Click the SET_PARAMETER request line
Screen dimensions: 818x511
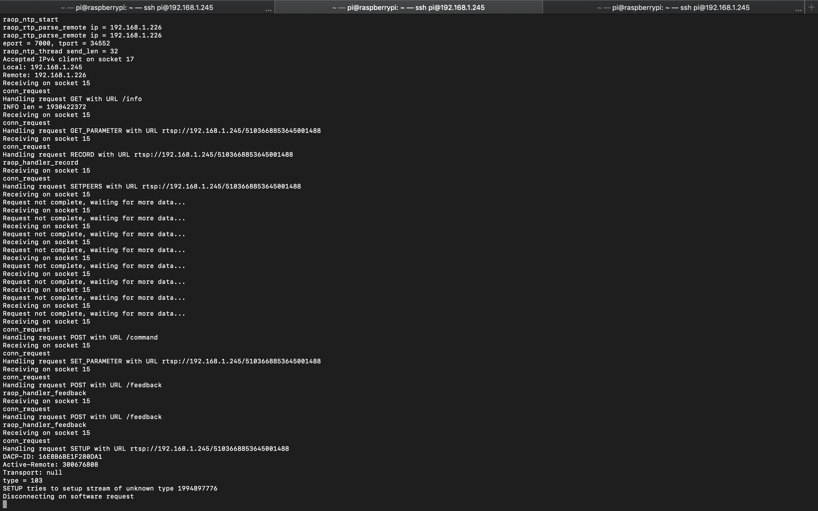(x=162, y=361)
